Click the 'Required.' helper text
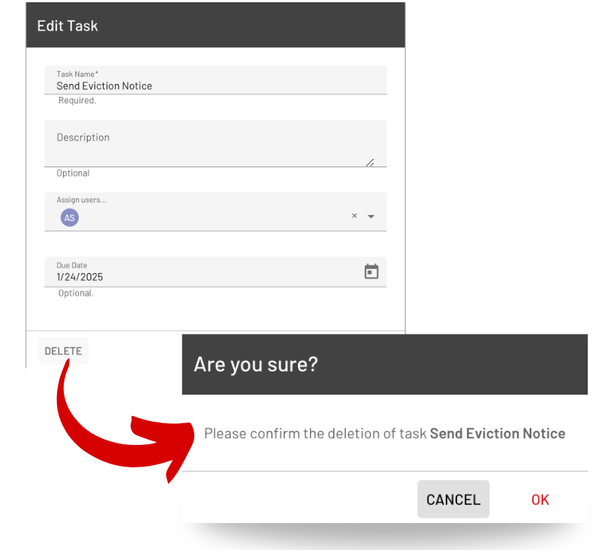 click(x=77, y=101)
